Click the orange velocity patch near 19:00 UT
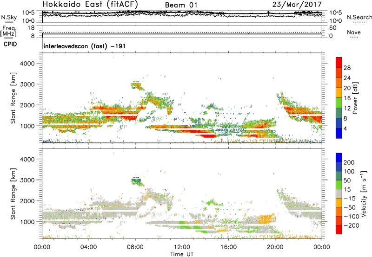Screen dimensions: 372x257 click(267, 219)
